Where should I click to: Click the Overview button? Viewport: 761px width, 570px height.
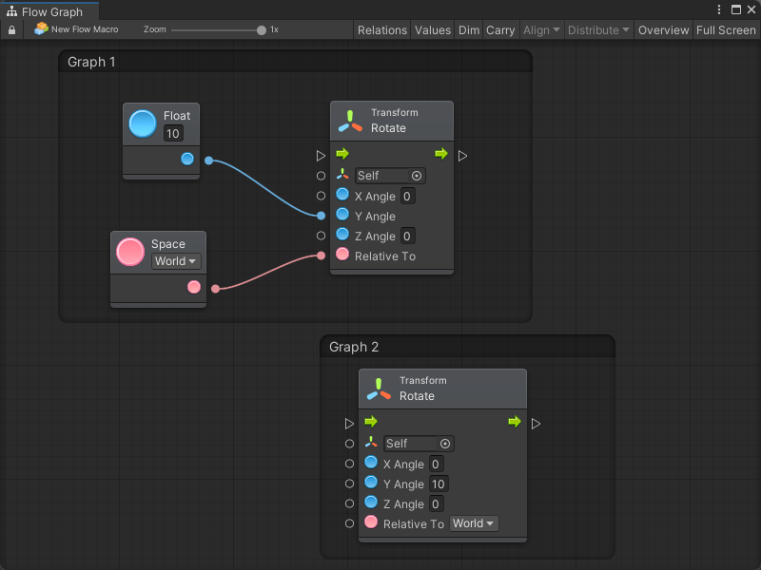click(x=663, y=30)
